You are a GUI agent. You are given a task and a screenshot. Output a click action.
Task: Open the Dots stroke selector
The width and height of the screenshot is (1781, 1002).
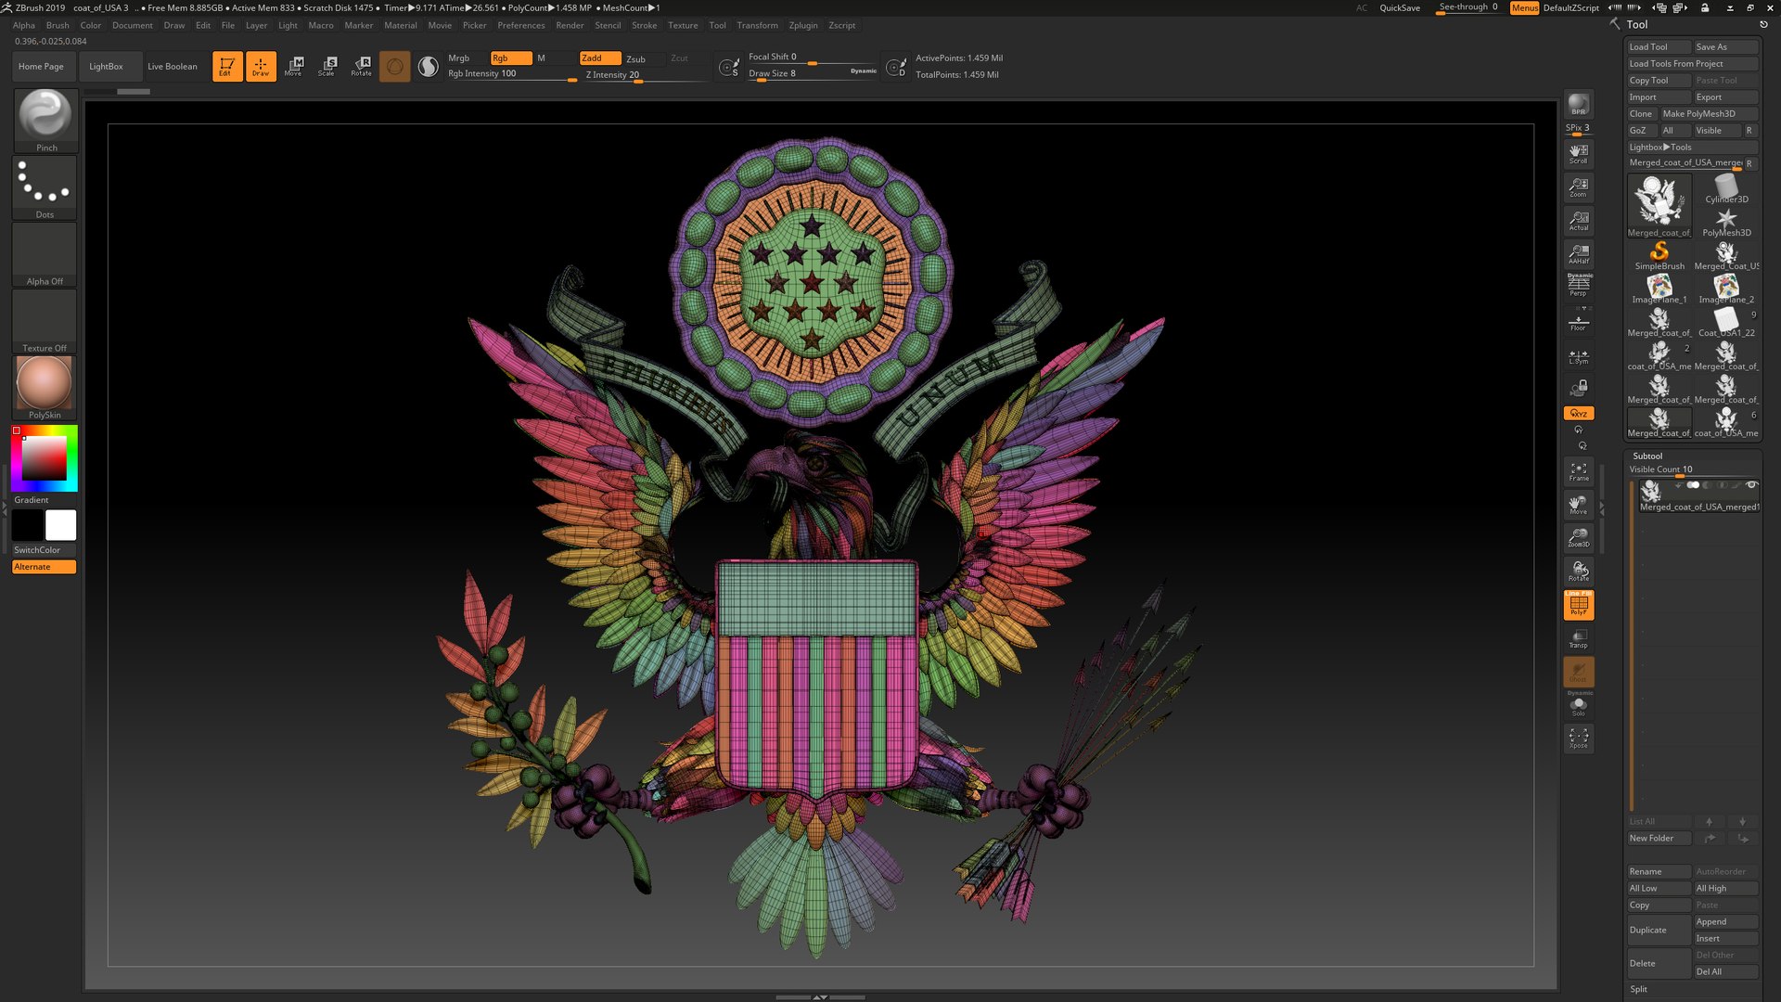pos(45,187)
